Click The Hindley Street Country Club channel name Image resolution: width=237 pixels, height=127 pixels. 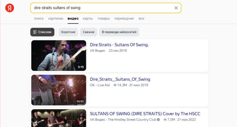132,120
